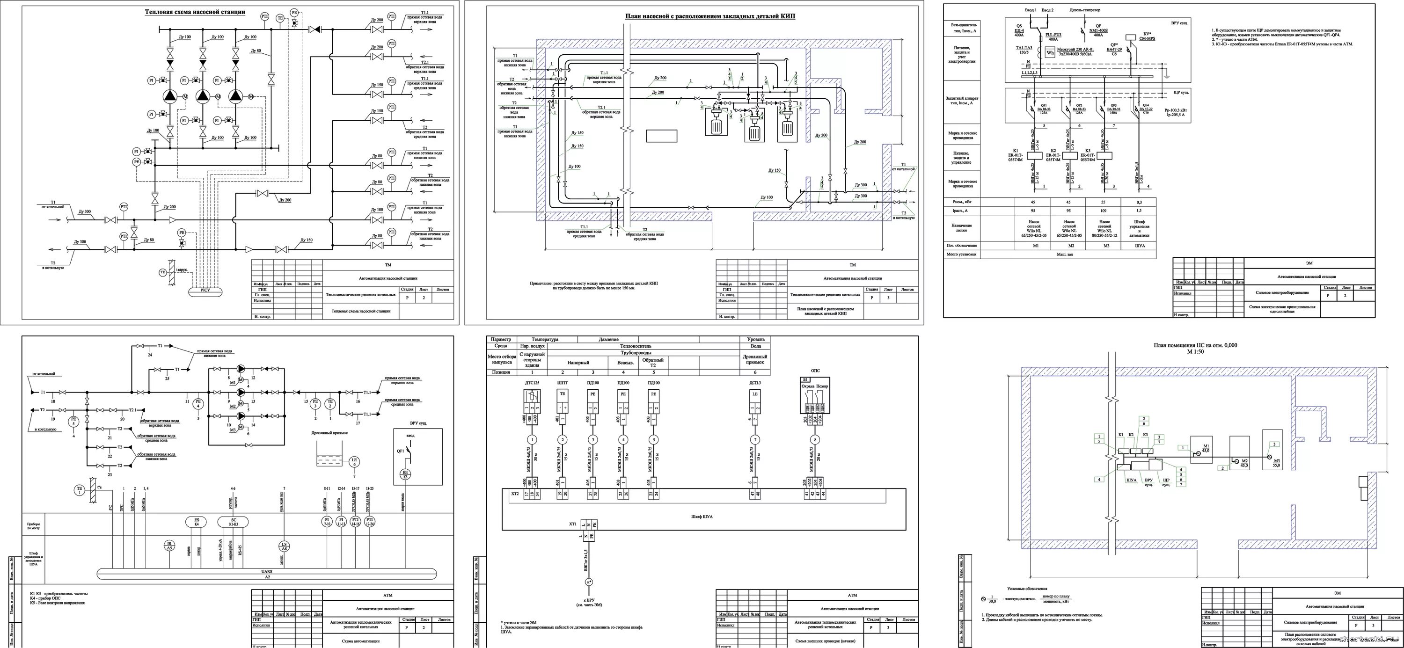Click the "ИПТГ" sensor label
Viewport: 1404px width, 648px height.
point(563,383)
